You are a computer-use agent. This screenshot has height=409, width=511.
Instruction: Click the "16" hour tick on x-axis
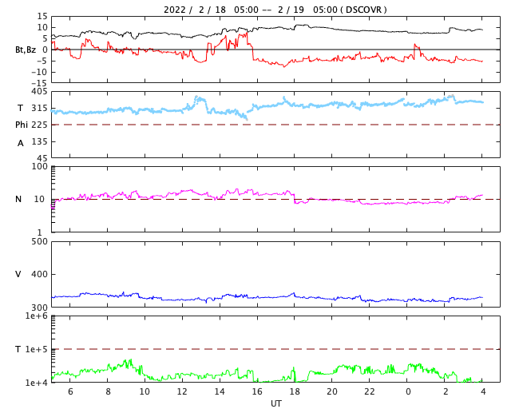click(x=257, y=391)
